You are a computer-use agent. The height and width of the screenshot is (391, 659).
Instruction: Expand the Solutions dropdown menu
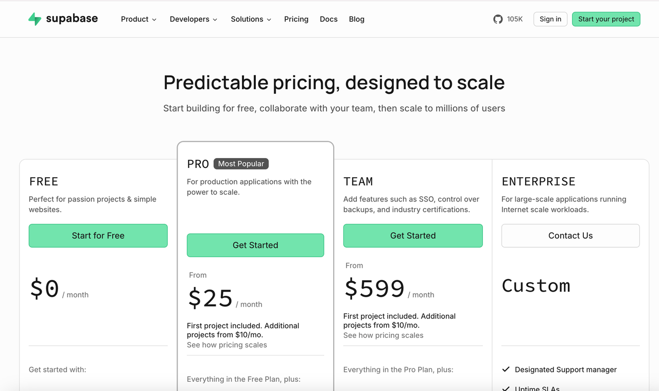pos(251,19)
